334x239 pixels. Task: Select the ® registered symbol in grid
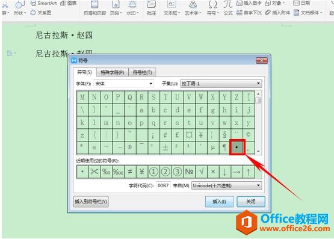(x=130, y=147)
